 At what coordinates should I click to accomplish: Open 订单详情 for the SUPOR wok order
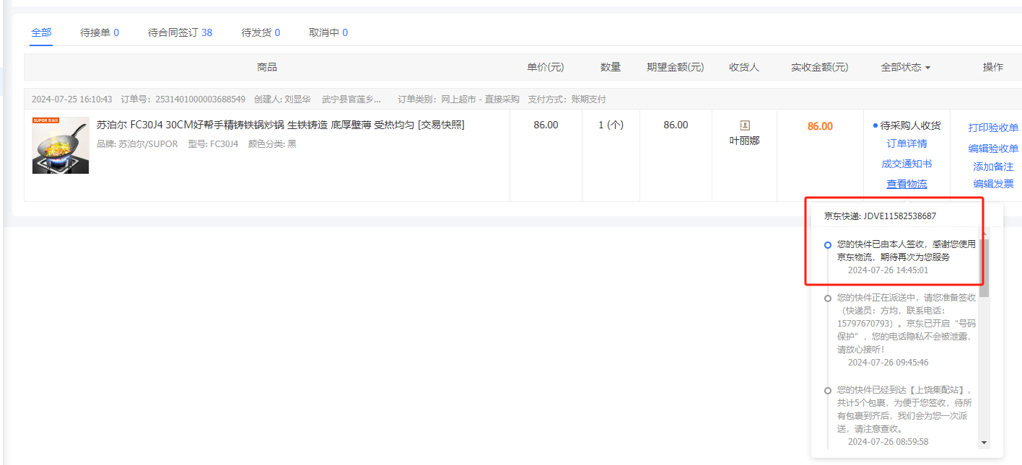pyautogui.click(x=907, y=143)
